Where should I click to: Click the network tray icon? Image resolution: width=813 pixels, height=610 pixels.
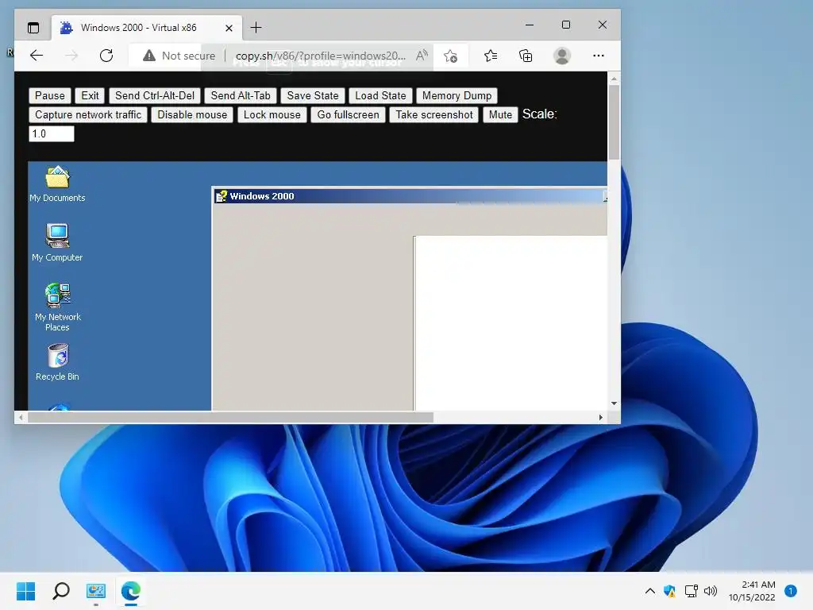[691, 591]
